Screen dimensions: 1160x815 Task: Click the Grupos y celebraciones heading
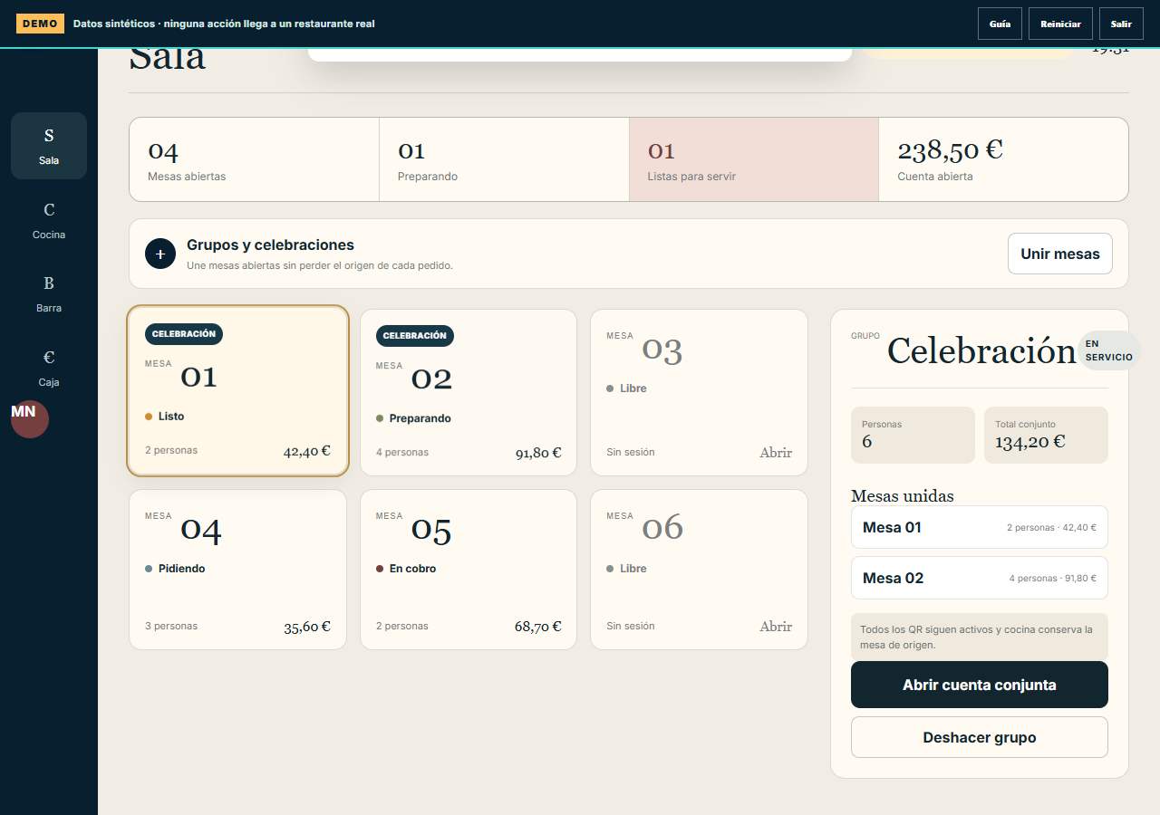pyautogui.click(x=270, y=245)
